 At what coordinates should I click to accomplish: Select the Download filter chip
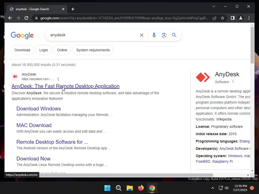[22, 50]
